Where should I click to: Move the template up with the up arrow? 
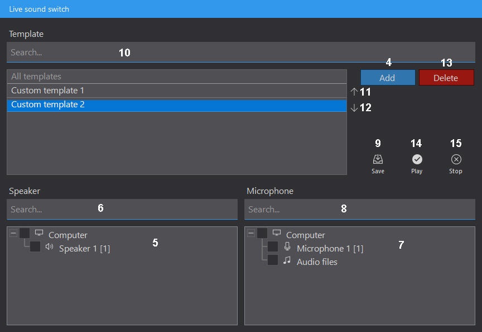point(354,92)
